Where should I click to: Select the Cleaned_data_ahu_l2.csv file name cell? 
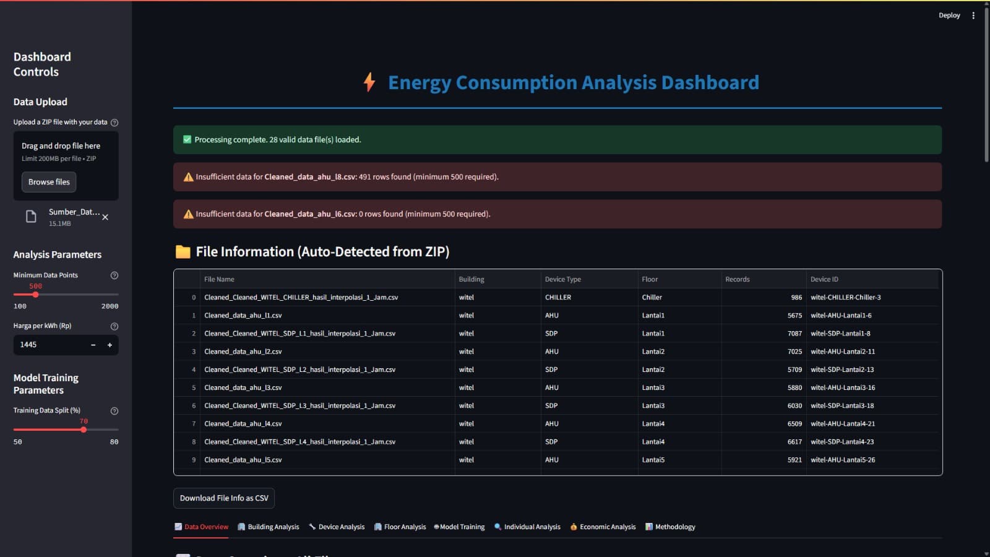click(327, 352)
